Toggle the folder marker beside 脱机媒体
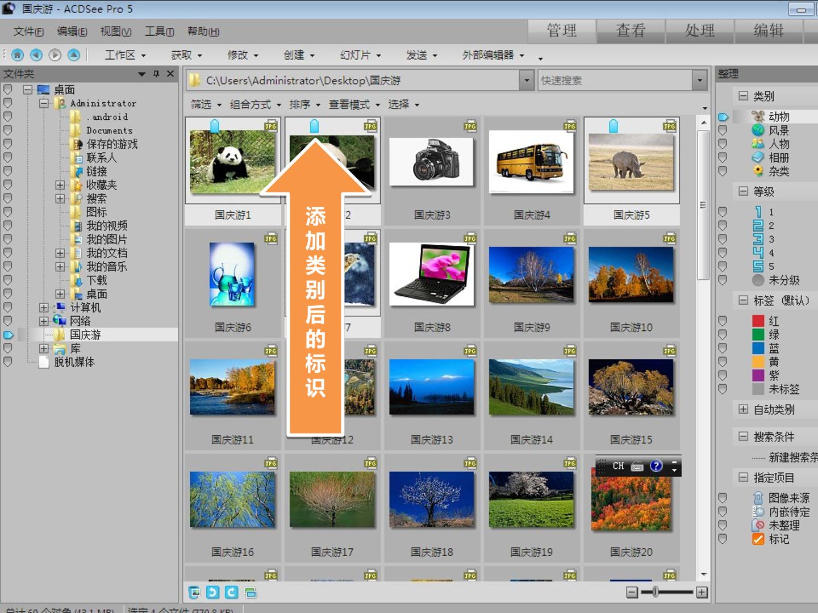The image size is (818, 613). [x=7, y=362]
